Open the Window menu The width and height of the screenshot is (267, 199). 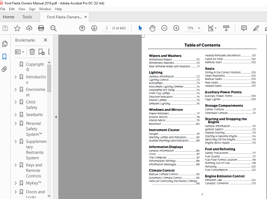(x=45, y=9)
